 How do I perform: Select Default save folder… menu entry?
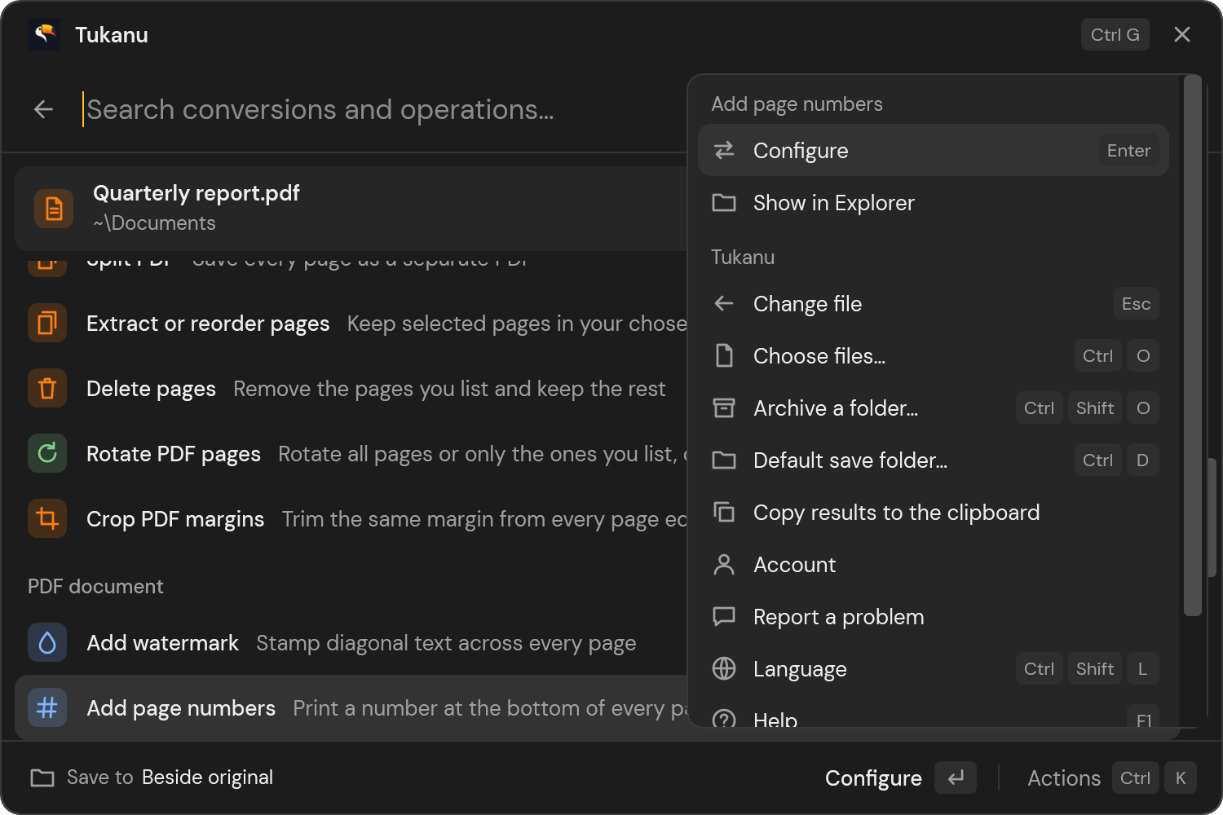pos(934,460)
